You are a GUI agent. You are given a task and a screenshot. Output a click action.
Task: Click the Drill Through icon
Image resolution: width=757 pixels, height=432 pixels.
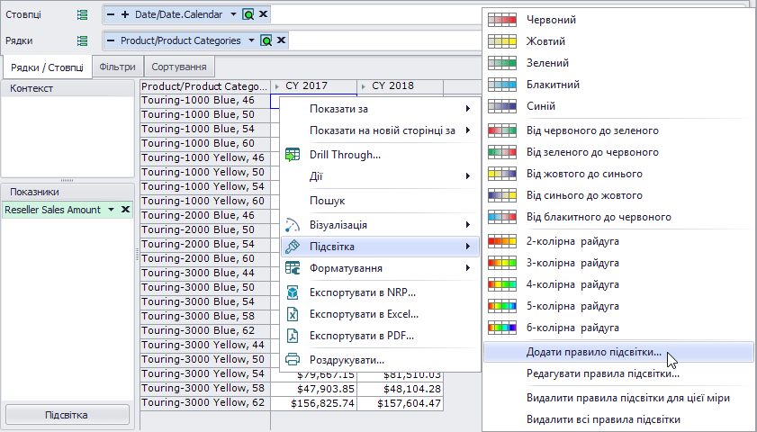coord(293,155)
